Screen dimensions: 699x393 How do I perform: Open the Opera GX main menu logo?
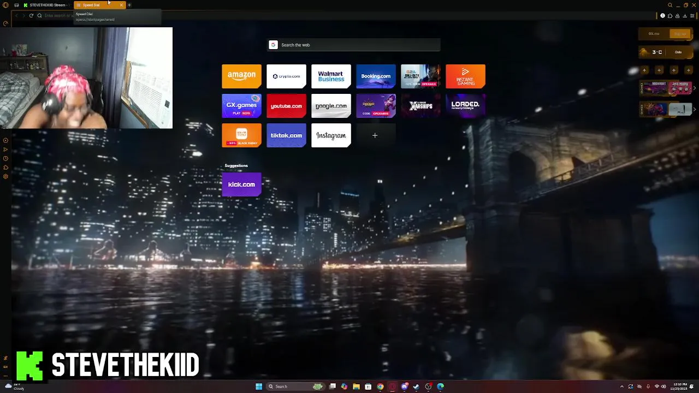(x=6, y=5)
